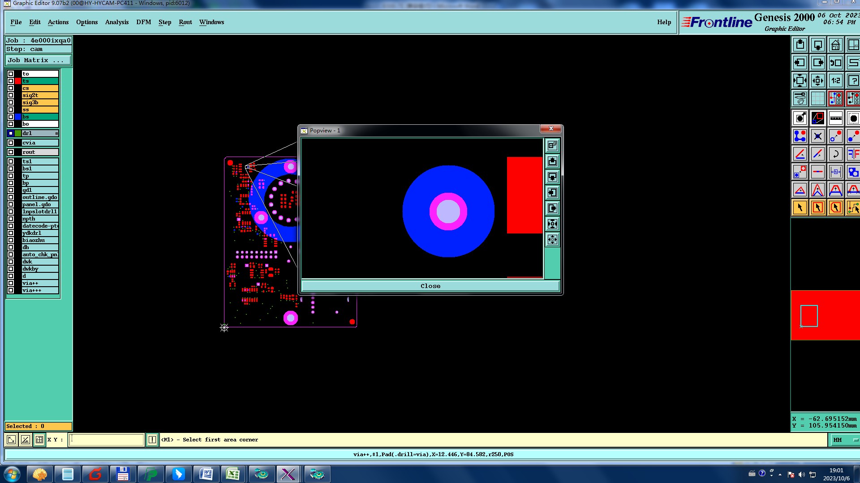Expand the drl layer marker
The width and height of the screenshot is (860, 483).
[56, 133]
